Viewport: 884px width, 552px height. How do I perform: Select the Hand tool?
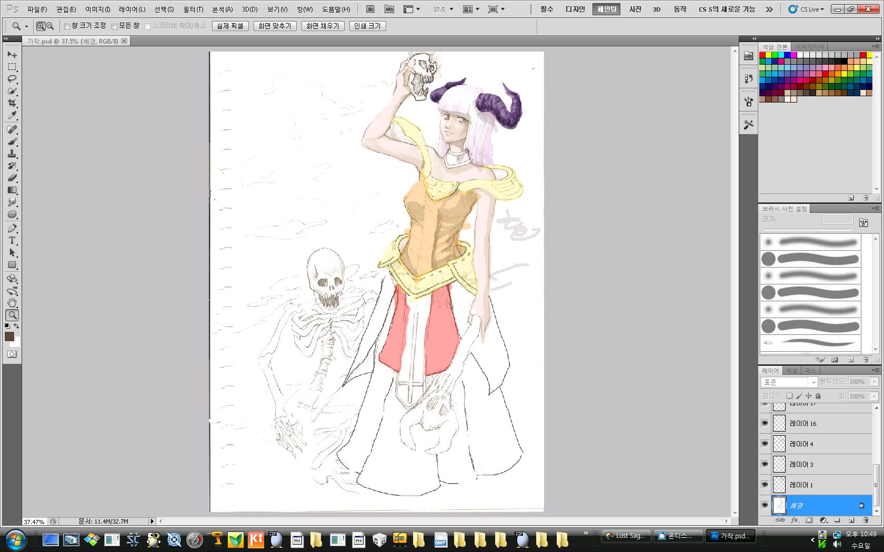[12, 303]
